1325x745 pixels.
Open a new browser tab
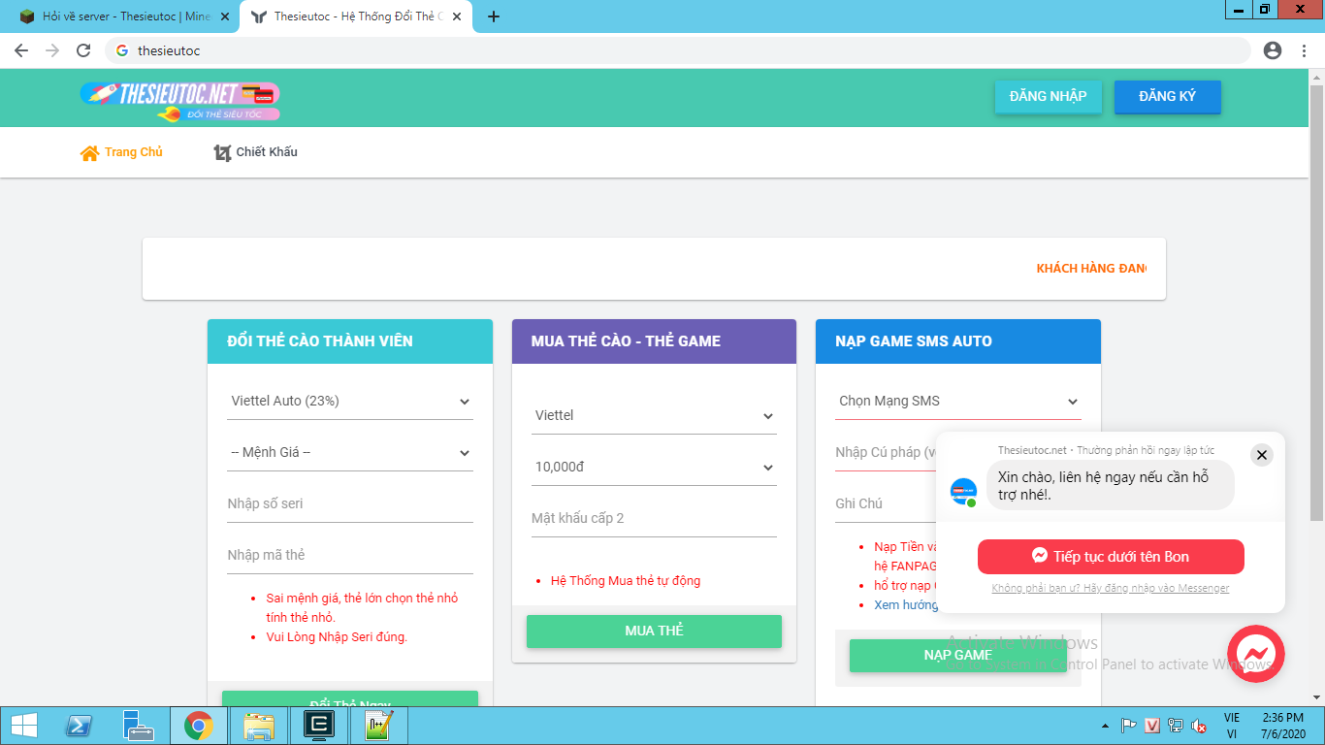(x=494, y=16)
